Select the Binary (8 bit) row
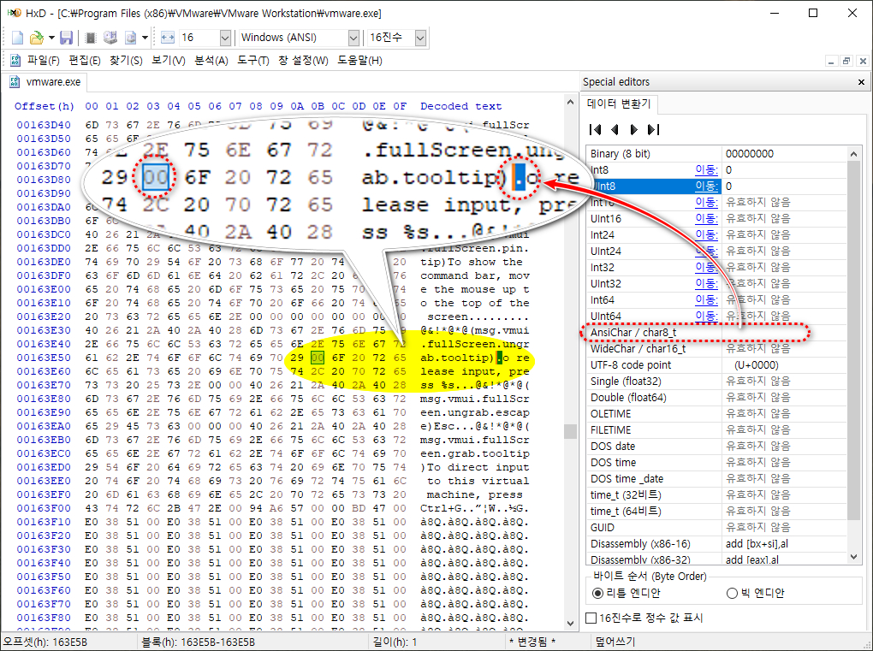 pyautogui.click(x=716, y=154)
